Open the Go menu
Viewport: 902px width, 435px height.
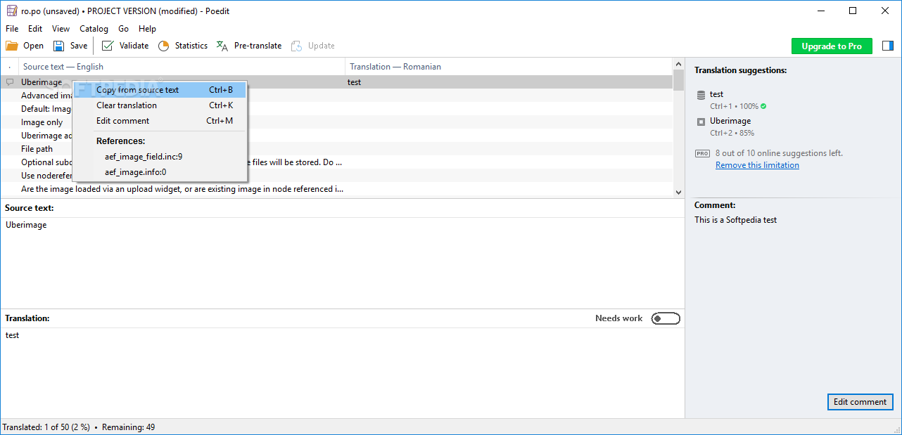(123, 29)
